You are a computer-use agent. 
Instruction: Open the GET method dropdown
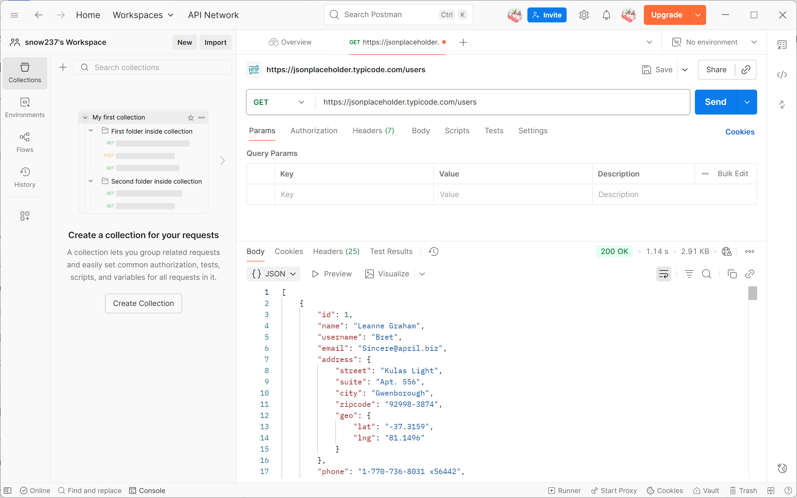click(x=278, y=102)
